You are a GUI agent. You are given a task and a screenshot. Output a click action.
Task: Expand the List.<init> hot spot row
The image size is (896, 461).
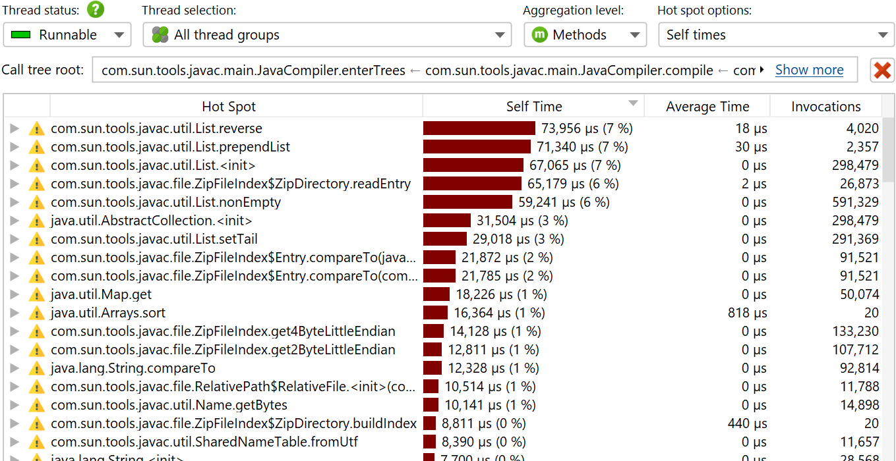click(x=15, y=165)
